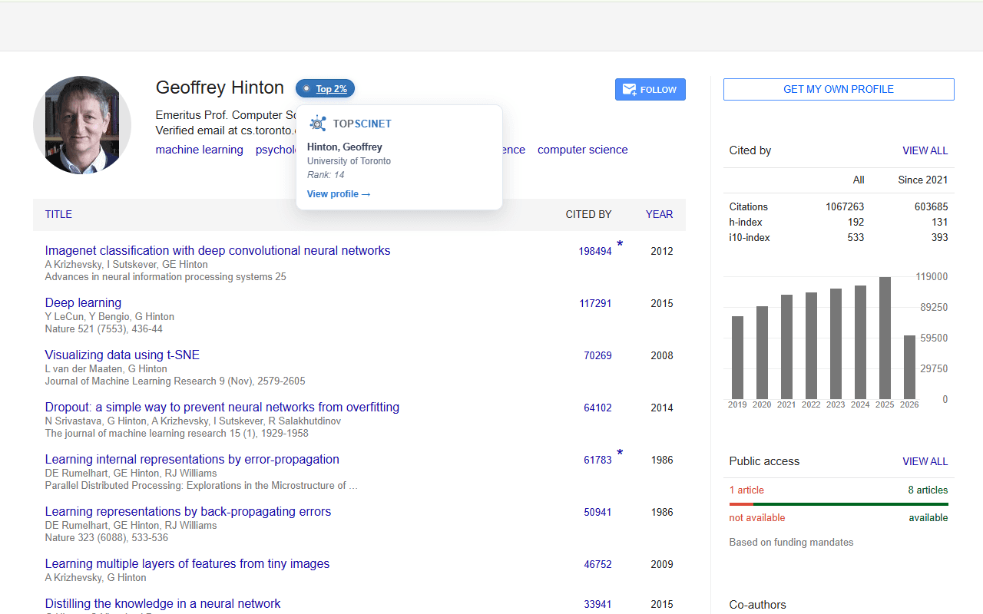Image resolution: width=983 pixels, height=614 pixels.
Task: Click citation count 50941
Action: coord(597,512)
